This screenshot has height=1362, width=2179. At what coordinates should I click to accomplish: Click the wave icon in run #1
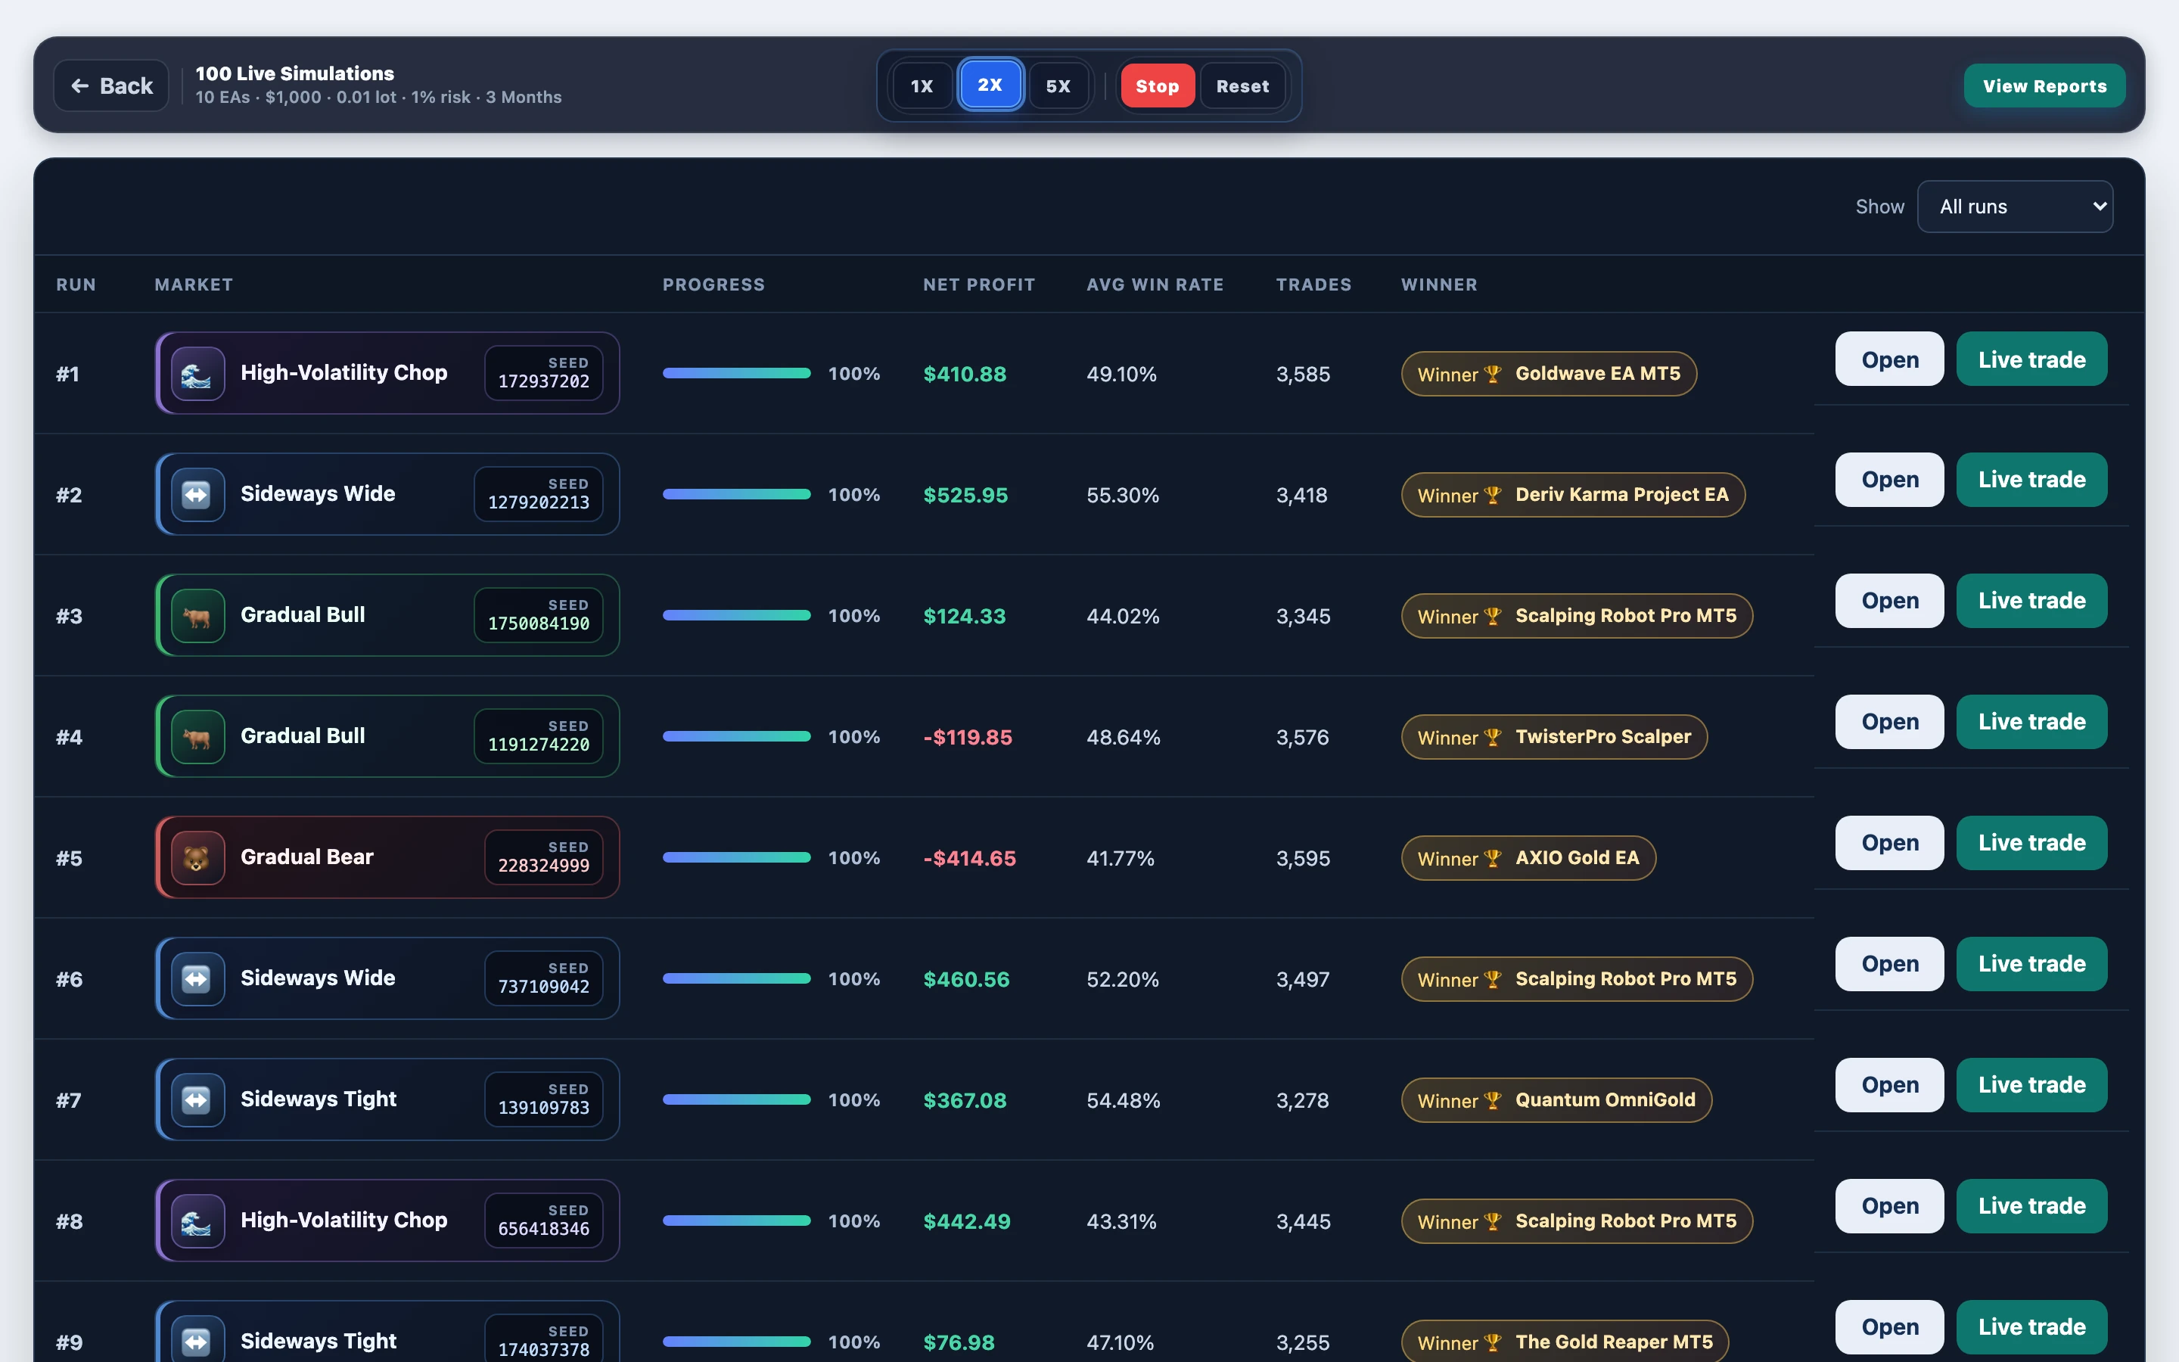tap(197, 373)
